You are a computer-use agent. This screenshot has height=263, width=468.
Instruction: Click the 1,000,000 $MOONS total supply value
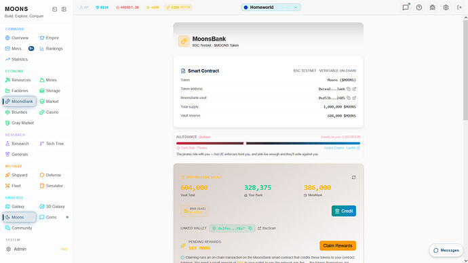click(340, 106)
